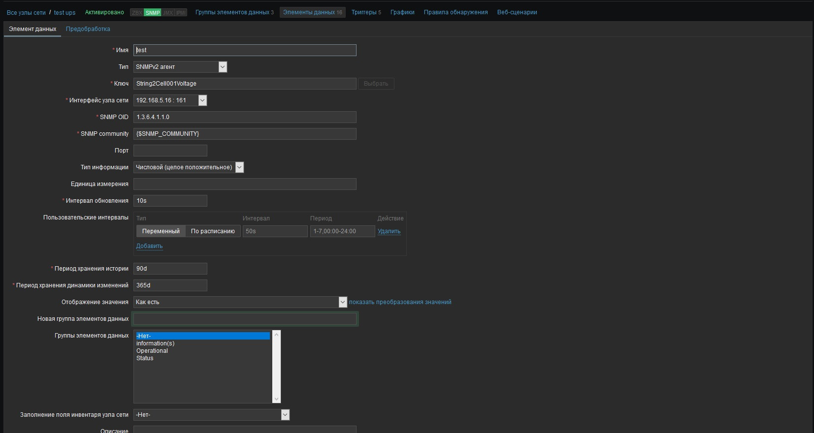Screen dimensions: 814x433
Task: Go to Правила обнаружения
Action: 456,12
